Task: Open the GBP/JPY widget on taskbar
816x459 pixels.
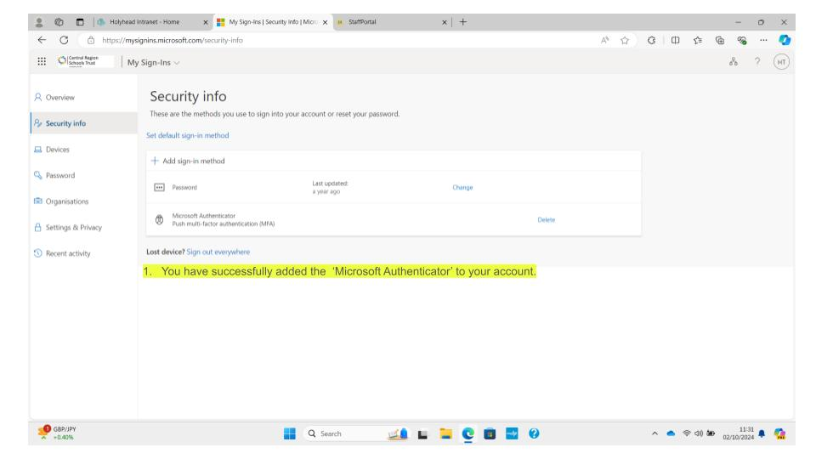Action: click(57, 433)
